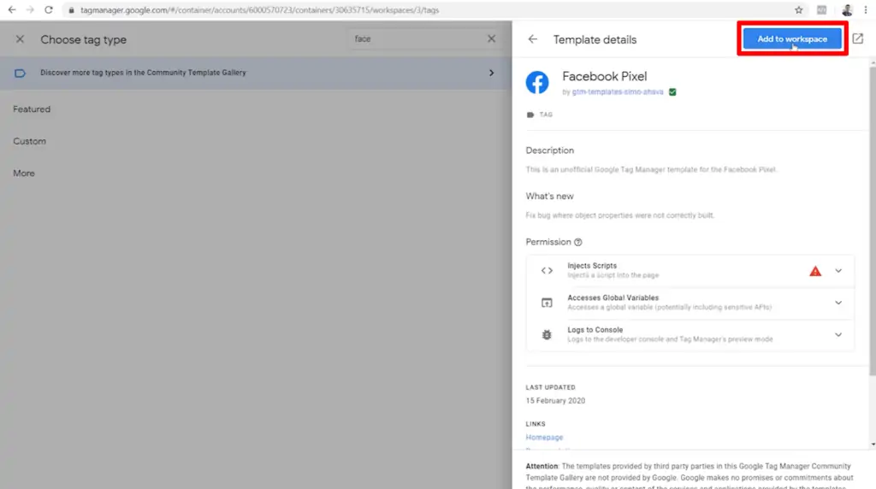Viewport: 876px width, 489px height.
Task: Click the red warning triangle icon
Action: (x=815, y=271)
